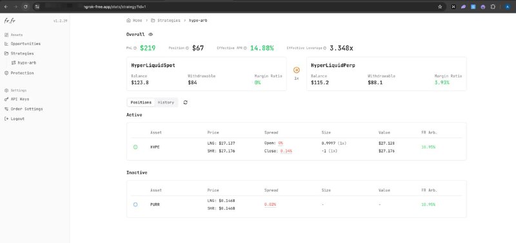Viewport: 516px width, 243px height.
Task: Open the browser profile avatar
Action: coord(507,6)
